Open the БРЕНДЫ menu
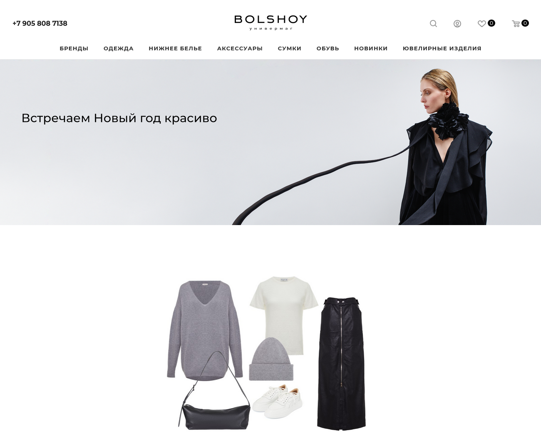The height and width of the screenshot is (446, 541). tap(74, 48)
